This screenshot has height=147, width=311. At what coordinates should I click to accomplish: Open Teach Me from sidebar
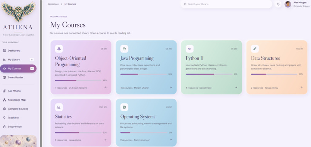[x=18, y=118]
